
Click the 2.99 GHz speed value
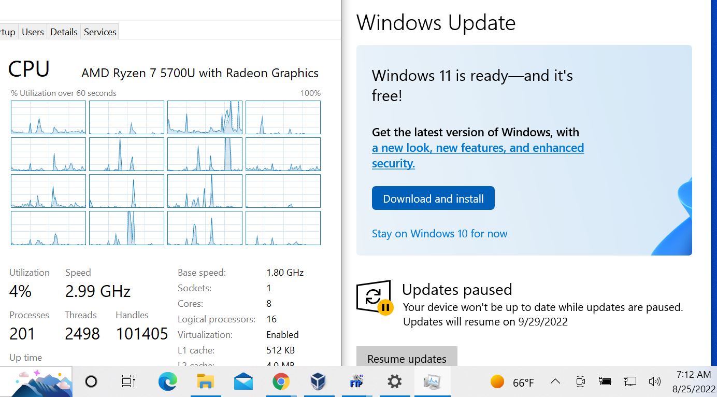click(98, 291)
